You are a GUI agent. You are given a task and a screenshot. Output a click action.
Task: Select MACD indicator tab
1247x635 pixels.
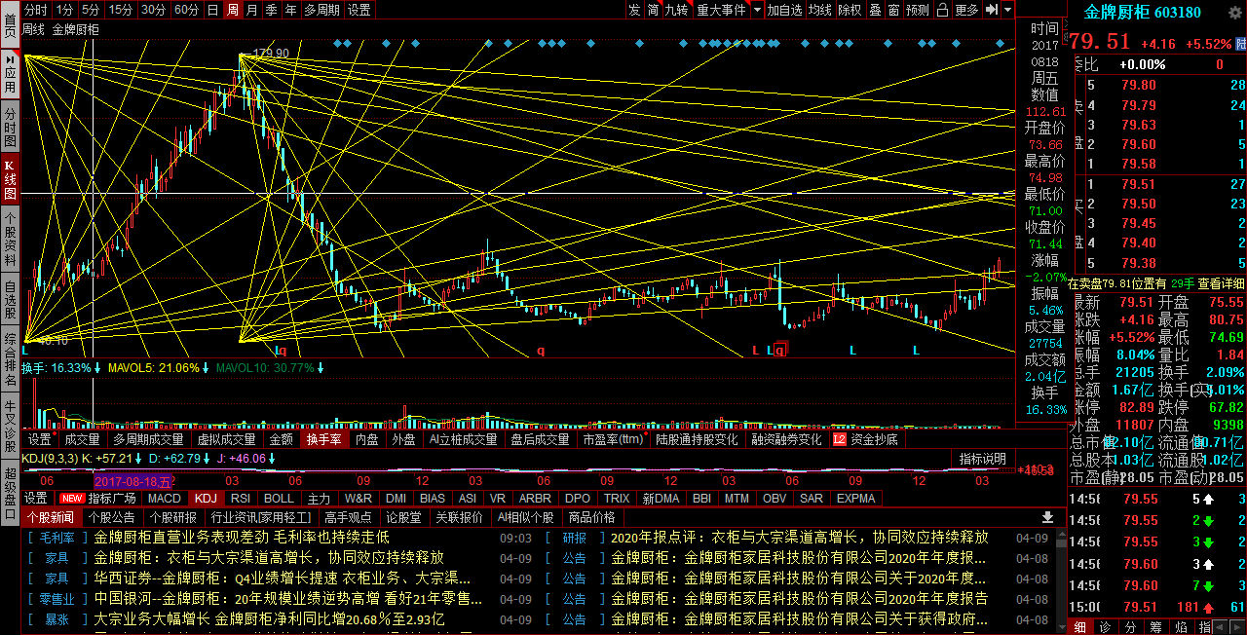[165, 498]
